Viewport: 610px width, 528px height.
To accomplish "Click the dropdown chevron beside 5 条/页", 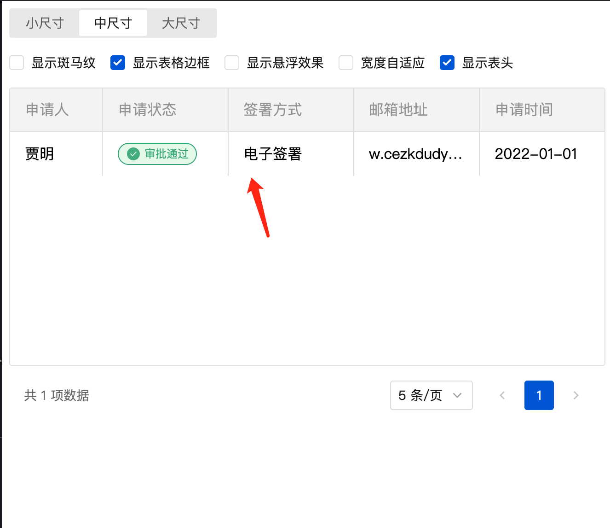I will pyautogui.click(x=457, y=395).
